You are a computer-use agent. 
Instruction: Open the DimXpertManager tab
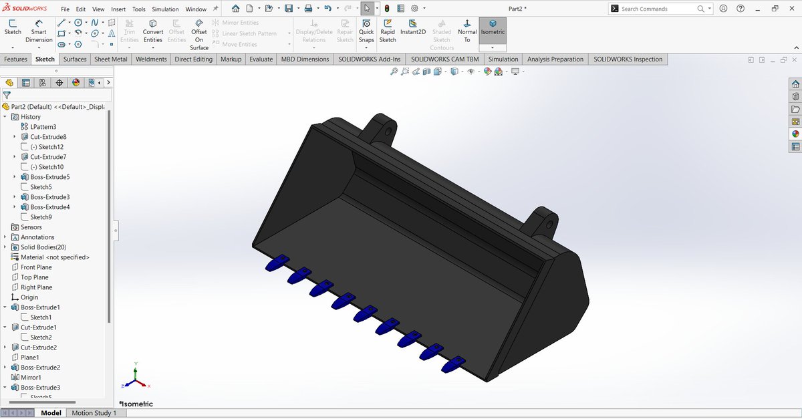point(59,83)
